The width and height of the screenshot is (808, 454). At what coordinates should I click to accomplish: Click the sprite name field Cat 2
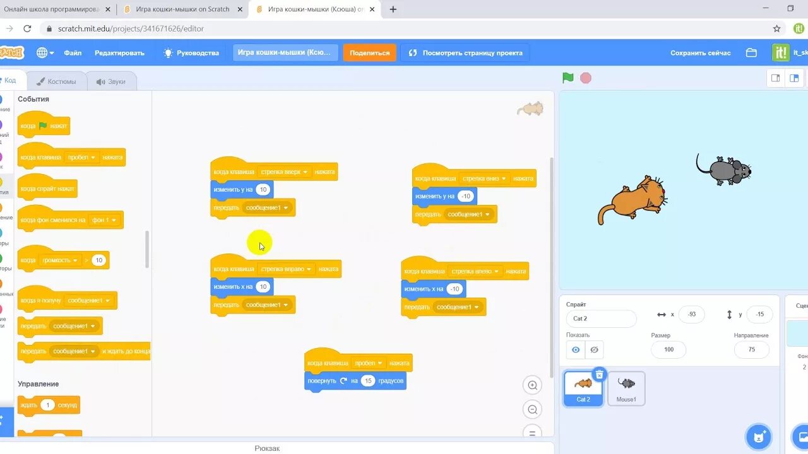pos(601,318)
